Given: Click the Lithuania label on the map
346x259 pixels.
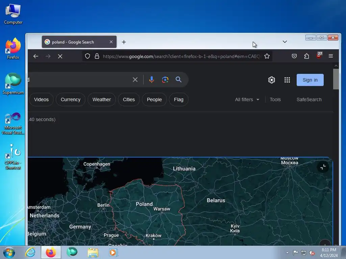Looking at the screenshot, I should (184, 169).
